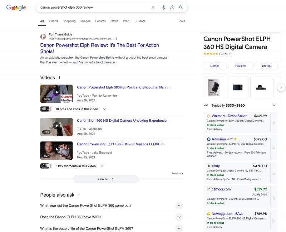Screen dimensions: 286x232
Task: Open options menu beside Fun Times Guide URL
Action: (117, 39)
